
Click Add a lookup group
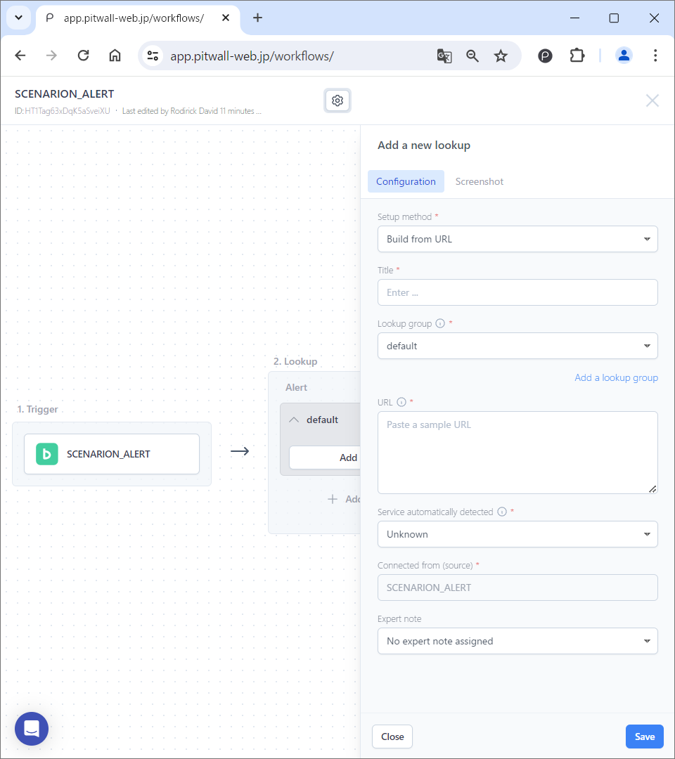616,377
